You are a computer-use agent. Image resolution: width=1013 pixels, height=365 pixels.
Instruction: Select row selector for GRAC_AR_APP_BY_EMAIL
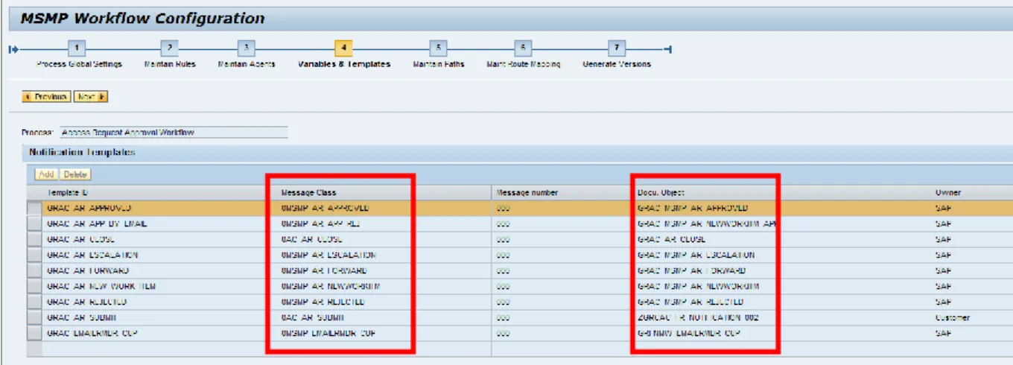click(x=34, y=224)
